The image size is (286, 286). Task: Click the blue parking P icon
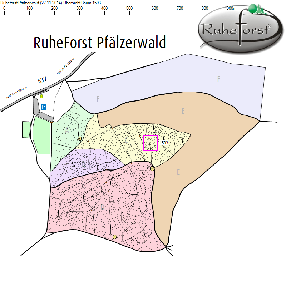point(43,107)
